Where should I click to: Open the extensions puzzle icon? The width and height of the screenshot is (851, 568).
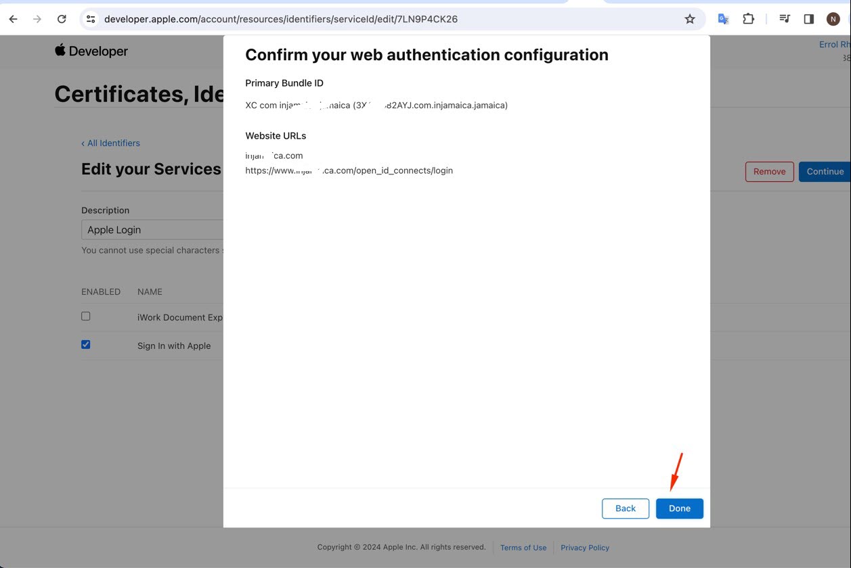(748, 19)
